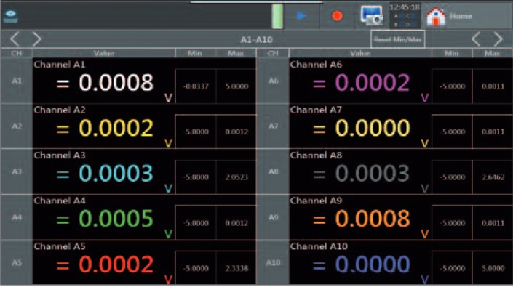The image size is (513, 287).
Task: Select the A6 channel label cell
Action: tap(273, 81)
